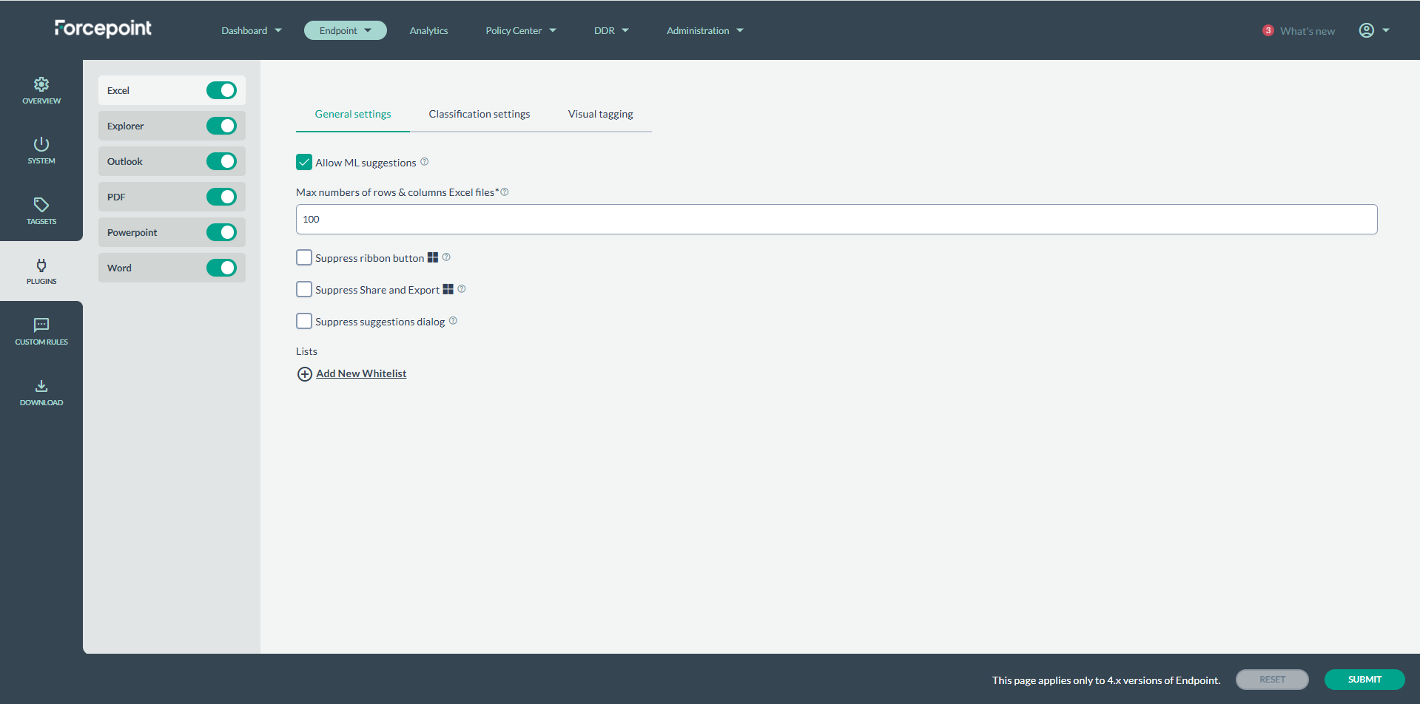Viewport: 1420px width, 704px height.
Task: Switch to Visual tagging tab
Action: (601, 114)
